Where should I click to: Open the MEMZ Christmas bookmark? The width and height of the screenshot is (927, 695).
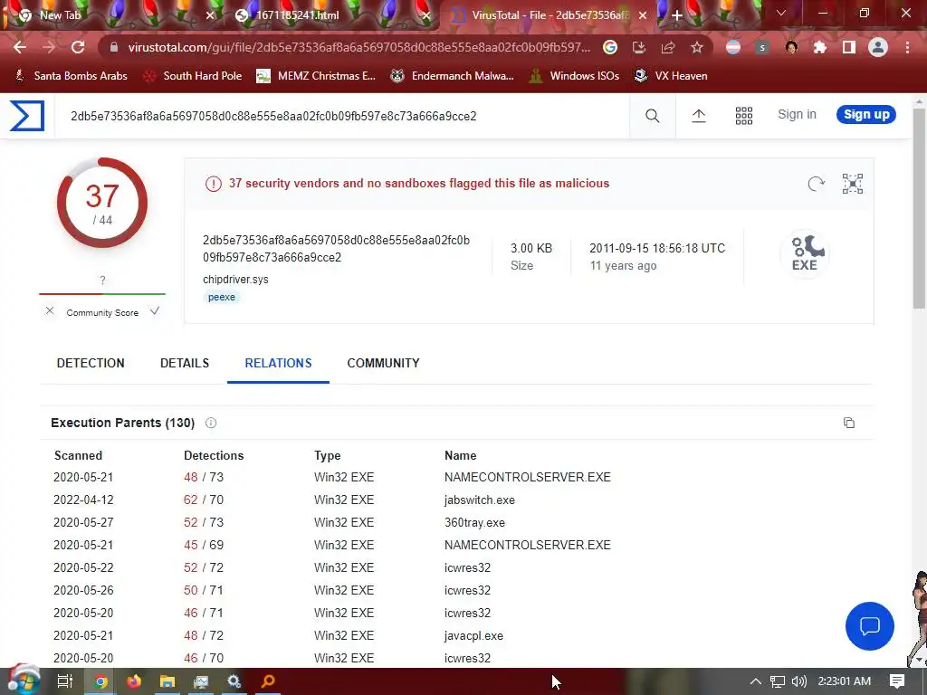click(316, 76)
